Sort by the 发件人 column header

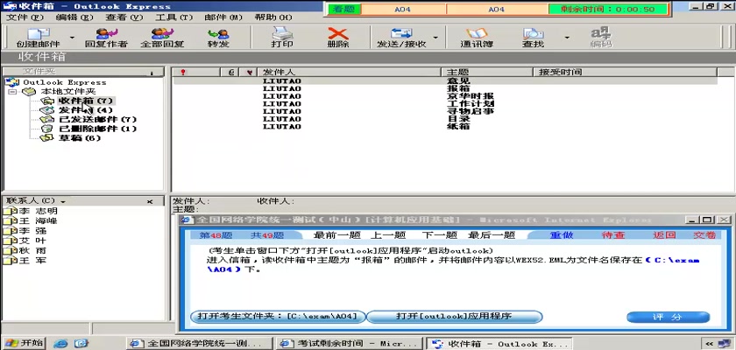350,72
